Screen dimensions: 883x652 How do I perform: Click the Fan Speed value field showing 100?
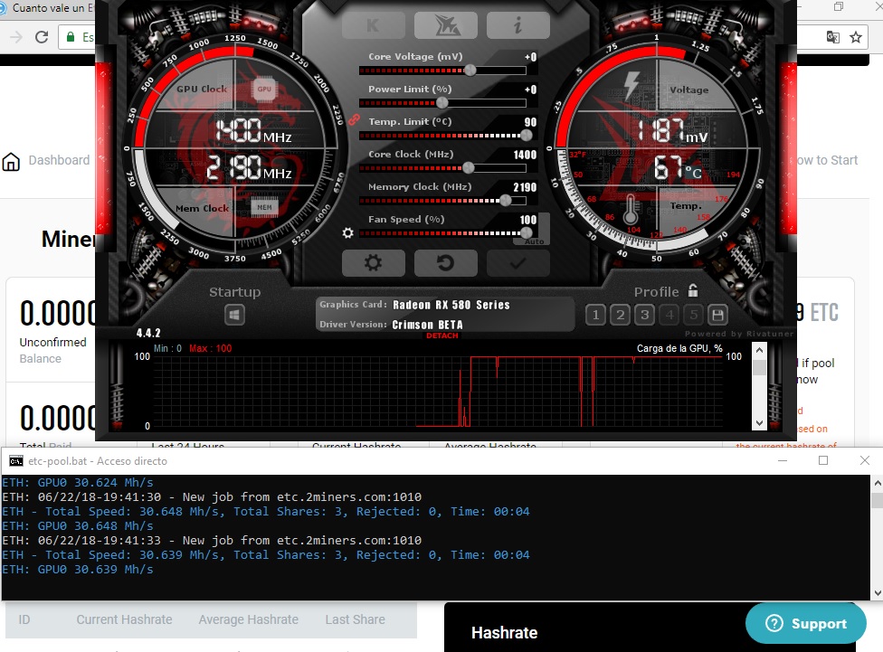point(528,220)
